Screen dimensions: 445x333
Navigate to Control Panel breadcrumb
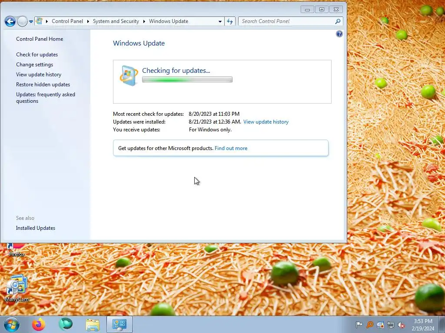tap(67, 21)
